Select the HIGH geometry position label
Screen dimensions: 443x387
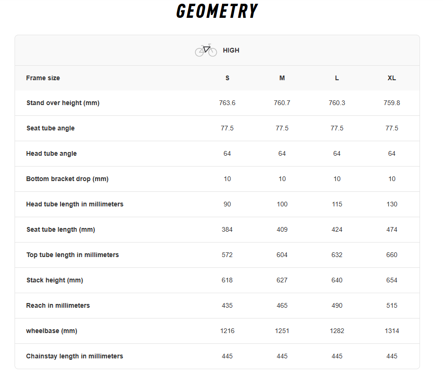231,50
